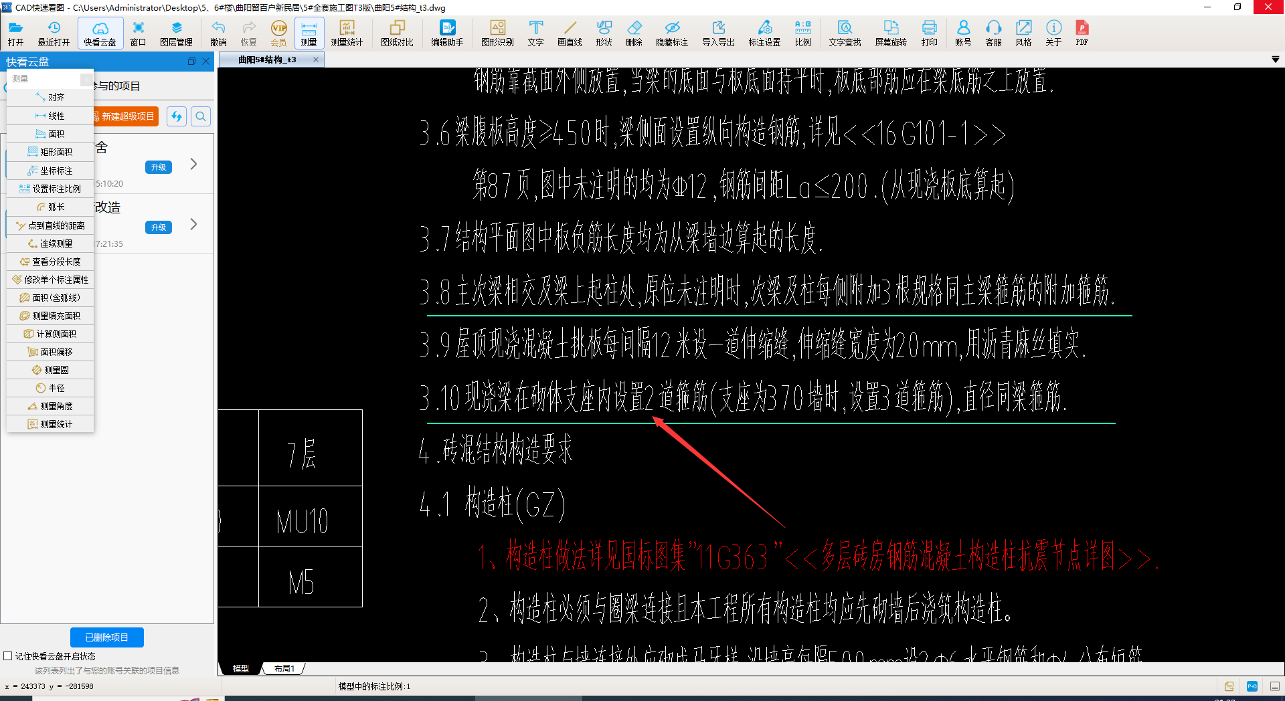Switch to 模型 model tab
Viewport: 1285px width, 701px height.
pyautogui.click(x=240, y=668)
